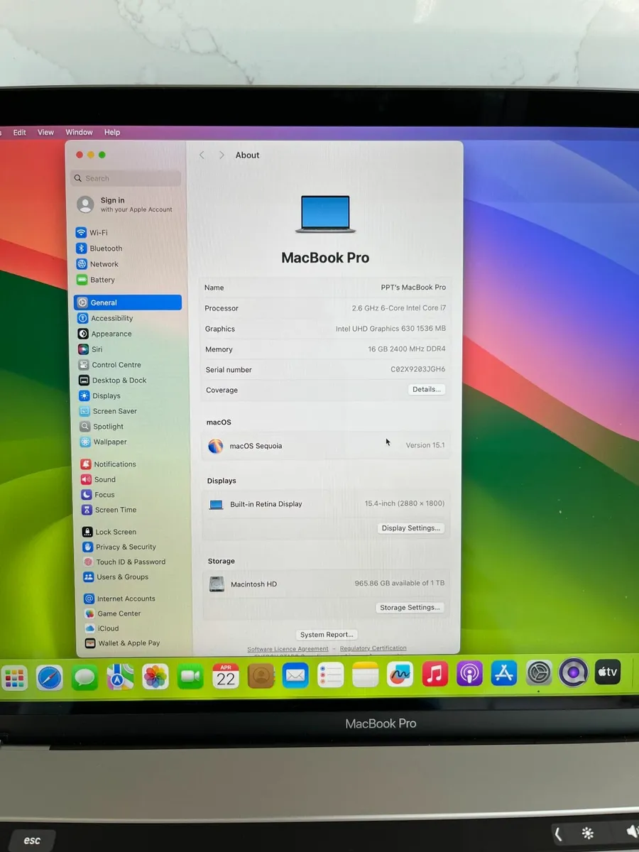
Task: Open Sound settings
Action: pos(99,480)
